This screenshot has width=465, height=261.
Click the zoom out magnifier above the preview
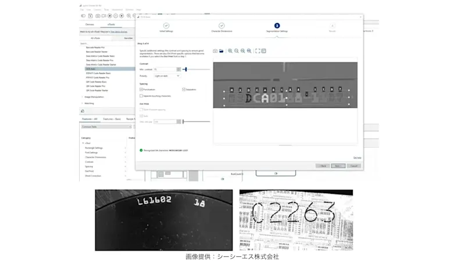[237, 51]
